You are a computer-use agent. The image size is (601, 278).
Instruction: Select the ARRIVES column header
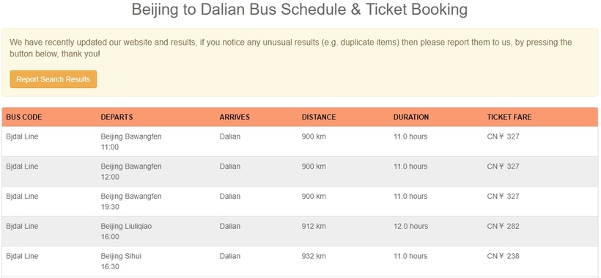[235, 117]
